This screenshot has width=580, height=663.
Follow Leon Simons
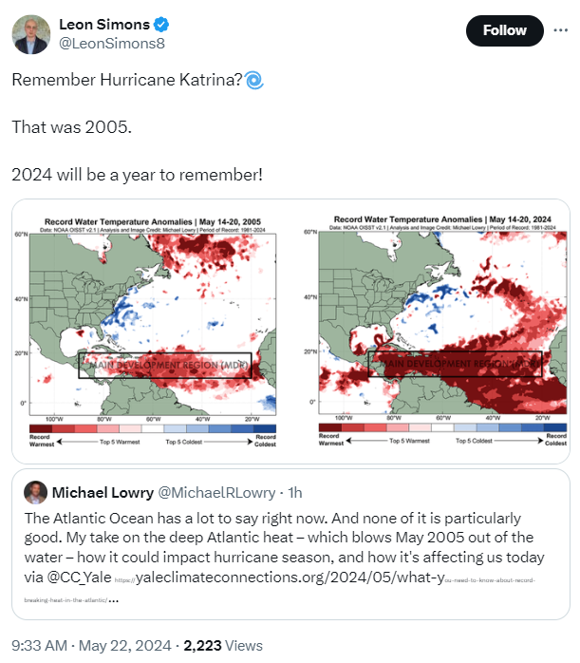click(x=504, y=30)
